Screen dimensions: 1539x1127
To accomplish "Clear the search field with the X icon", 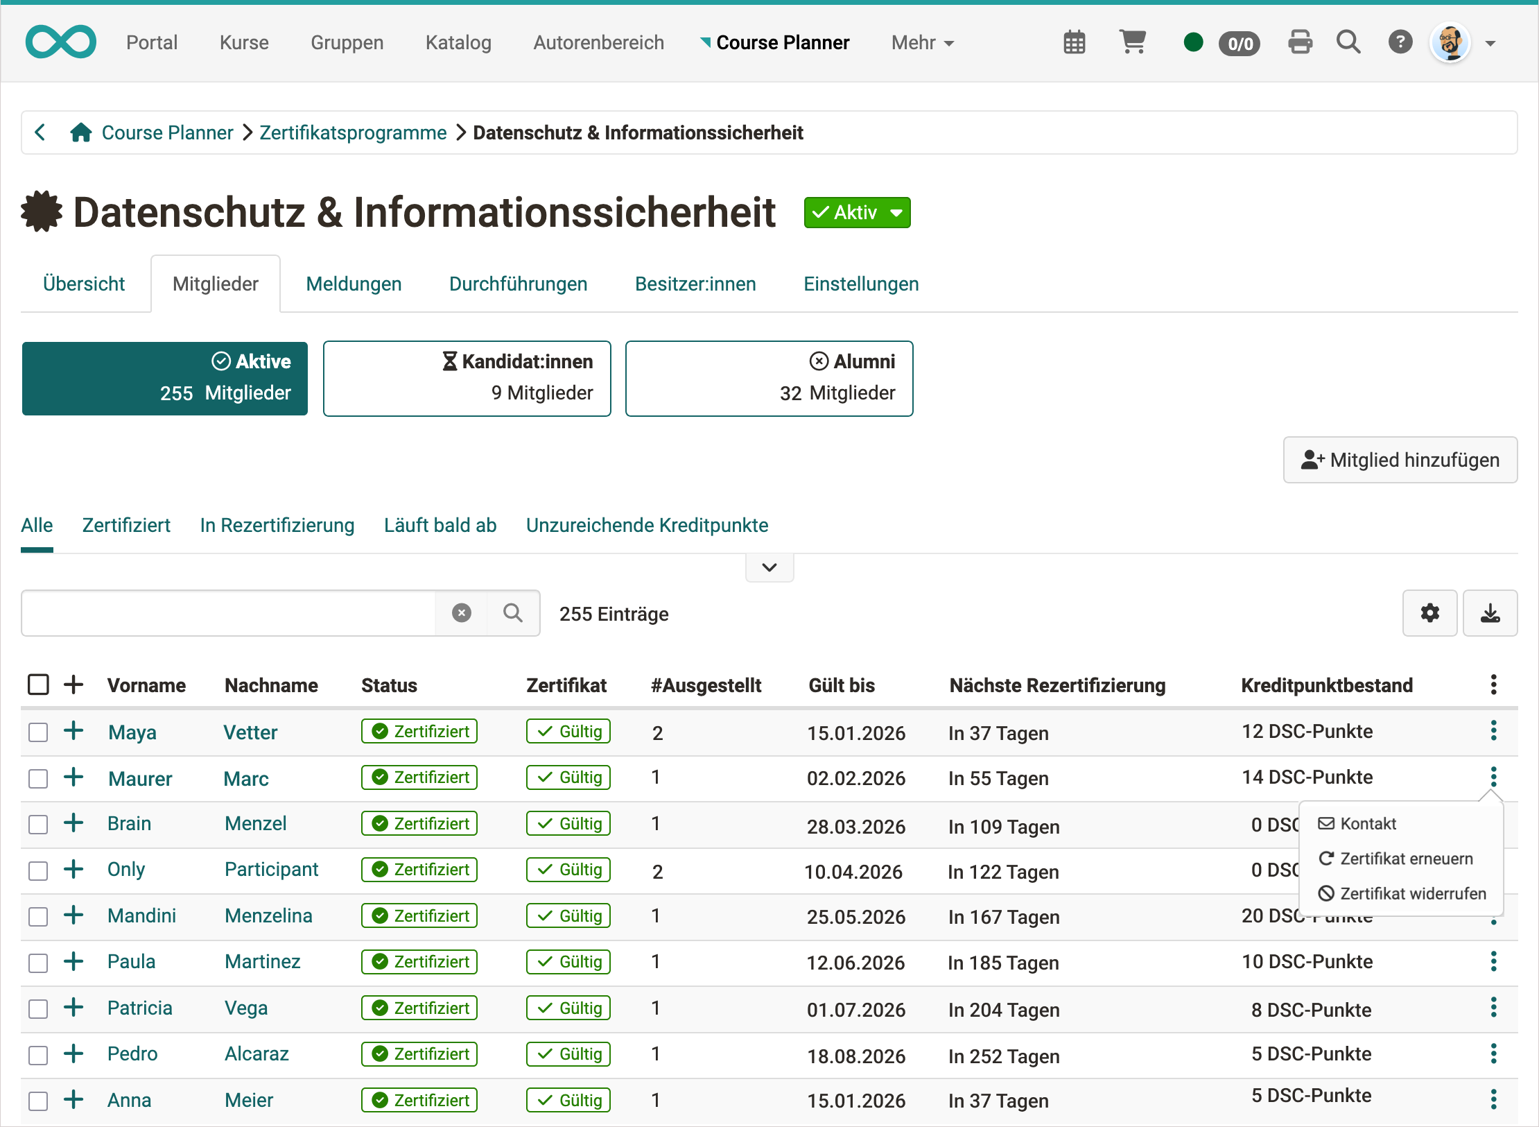I will tap(461, 613).
